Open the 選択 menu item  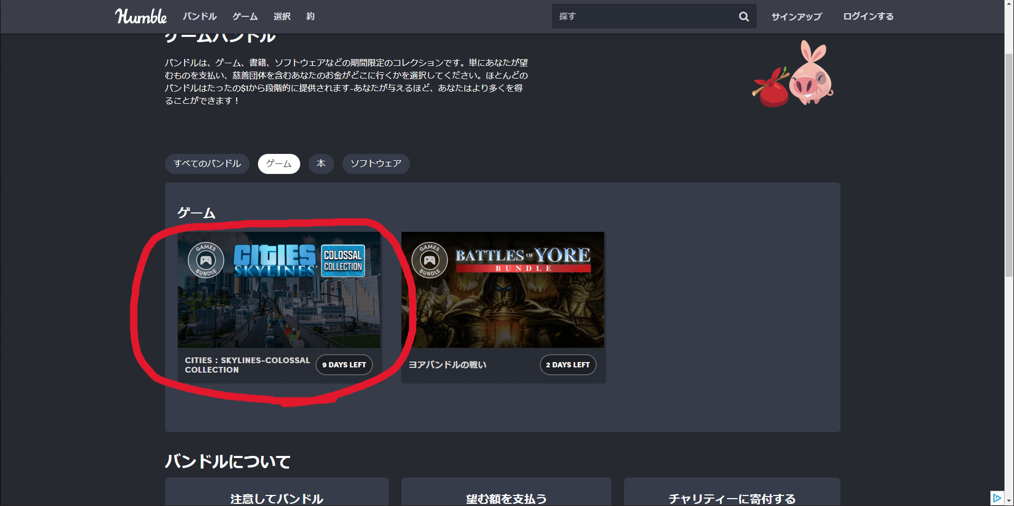click(282, 16)
